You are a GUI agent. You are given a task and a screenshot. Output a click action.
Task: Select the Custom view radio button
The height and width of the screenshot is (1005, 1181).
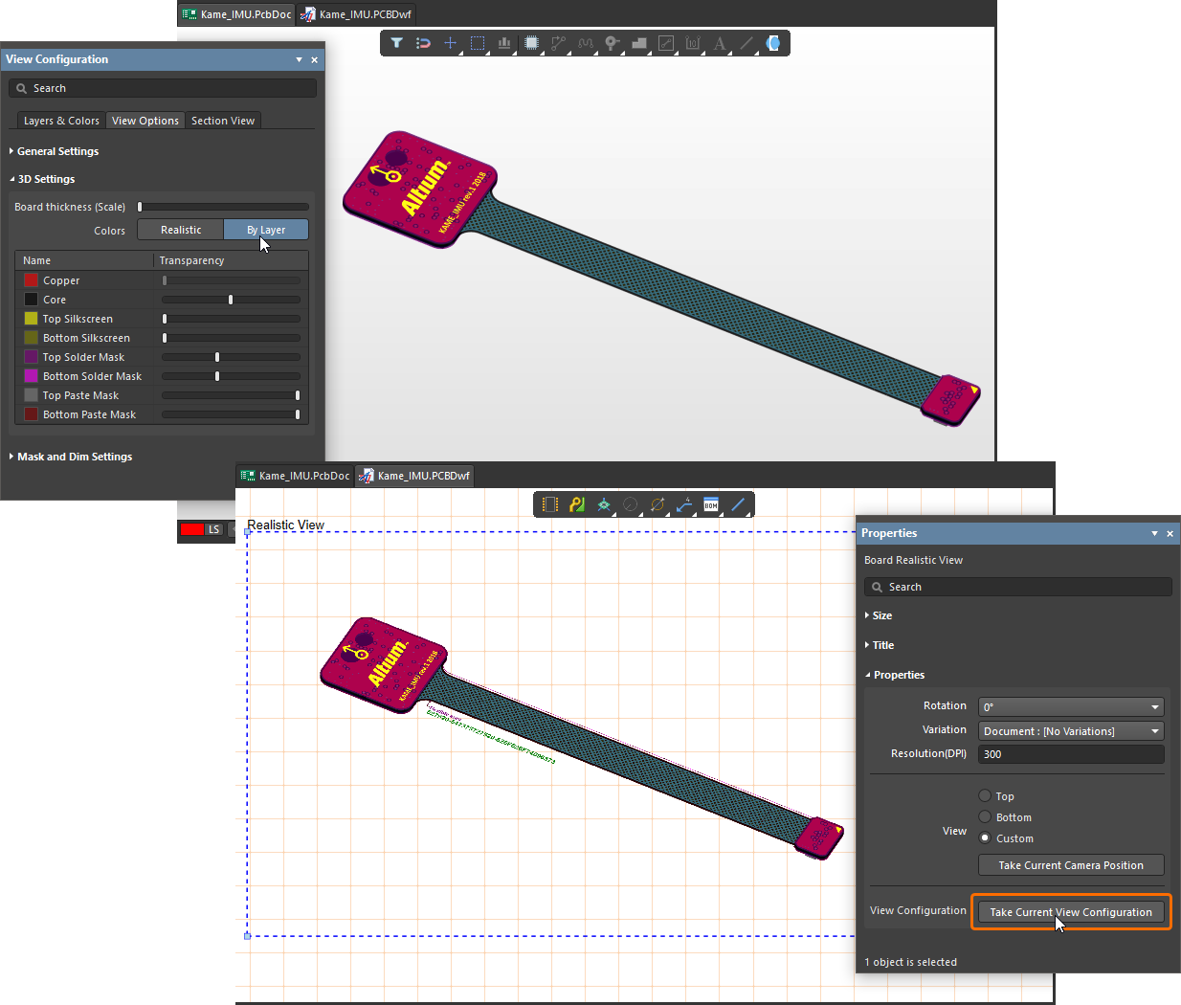click(985, 837)
